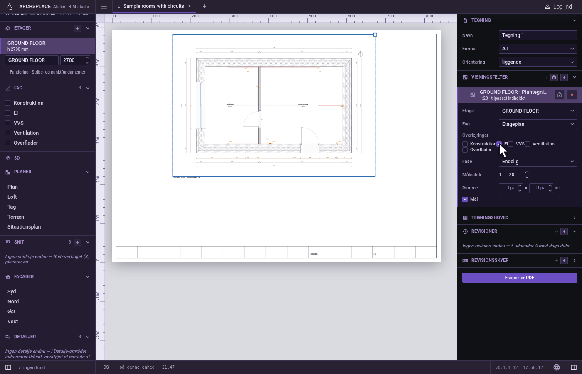Add a revision cloud in REVISIONSSKYER
The height and width of the screenshot is (374, 582).
[564, 261]
